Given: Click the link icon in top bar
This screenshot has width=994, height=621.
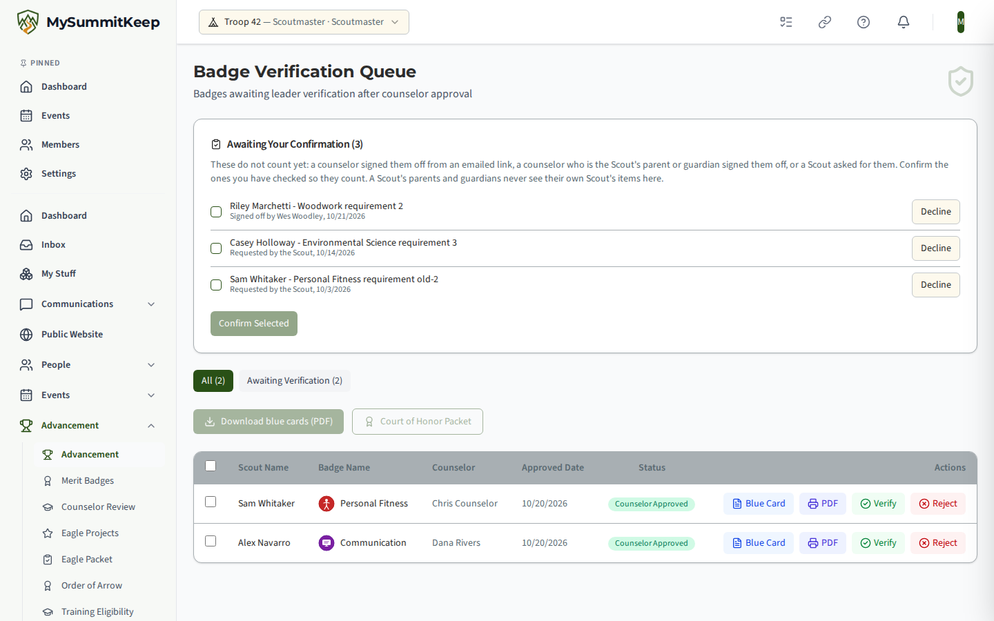Looking at the screenshot, I should [825, 22].
